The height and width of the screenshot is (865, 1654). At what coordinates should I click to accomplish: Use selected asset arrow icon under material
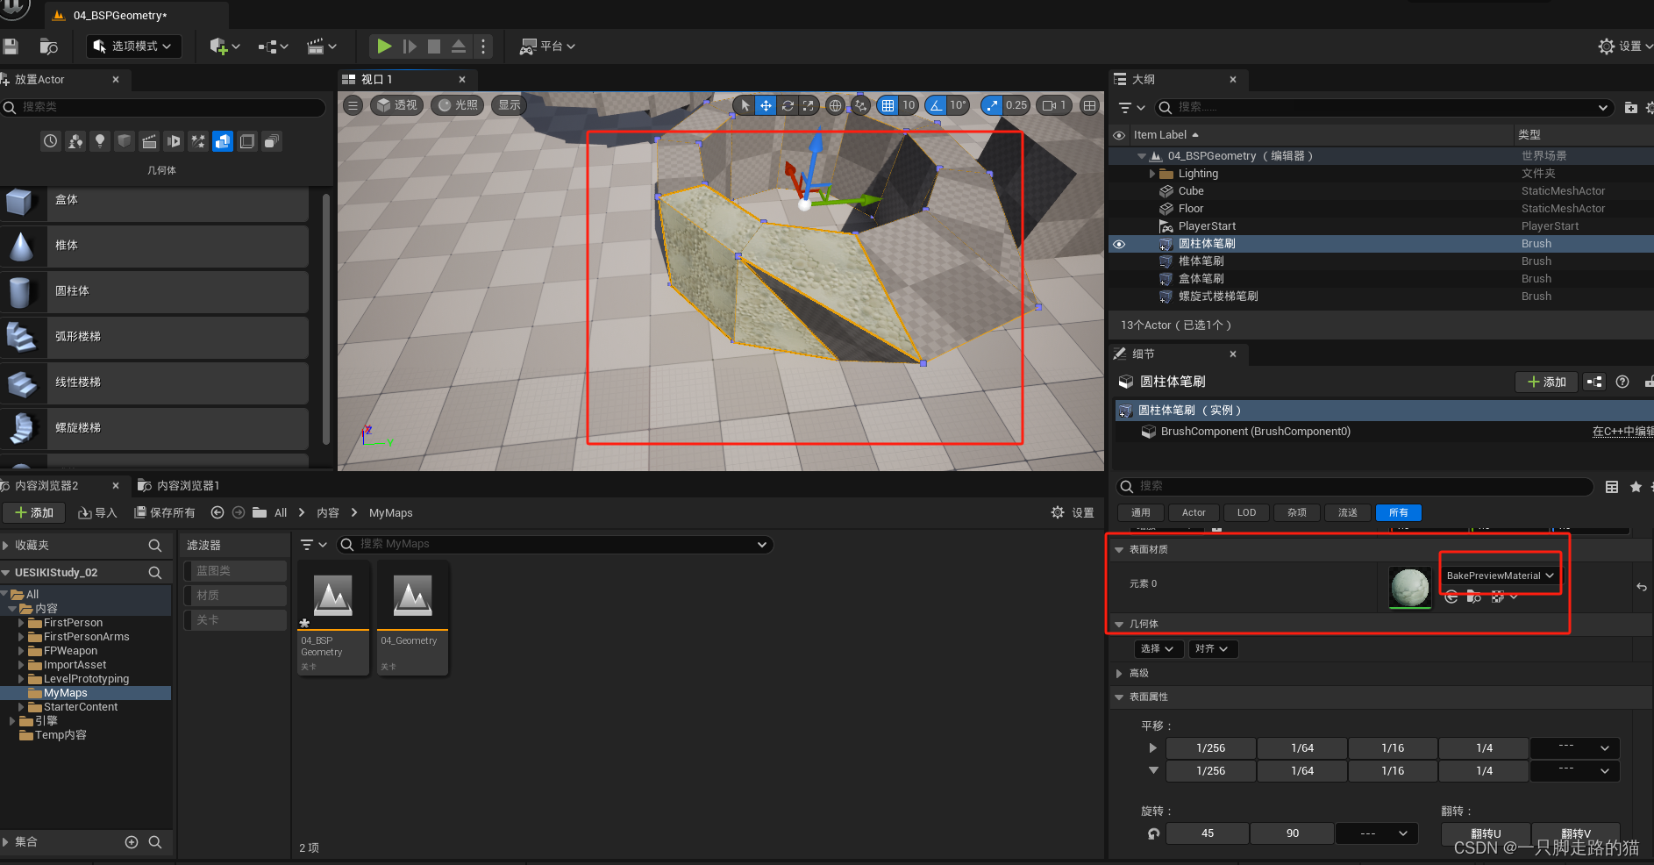(1451, 597)
